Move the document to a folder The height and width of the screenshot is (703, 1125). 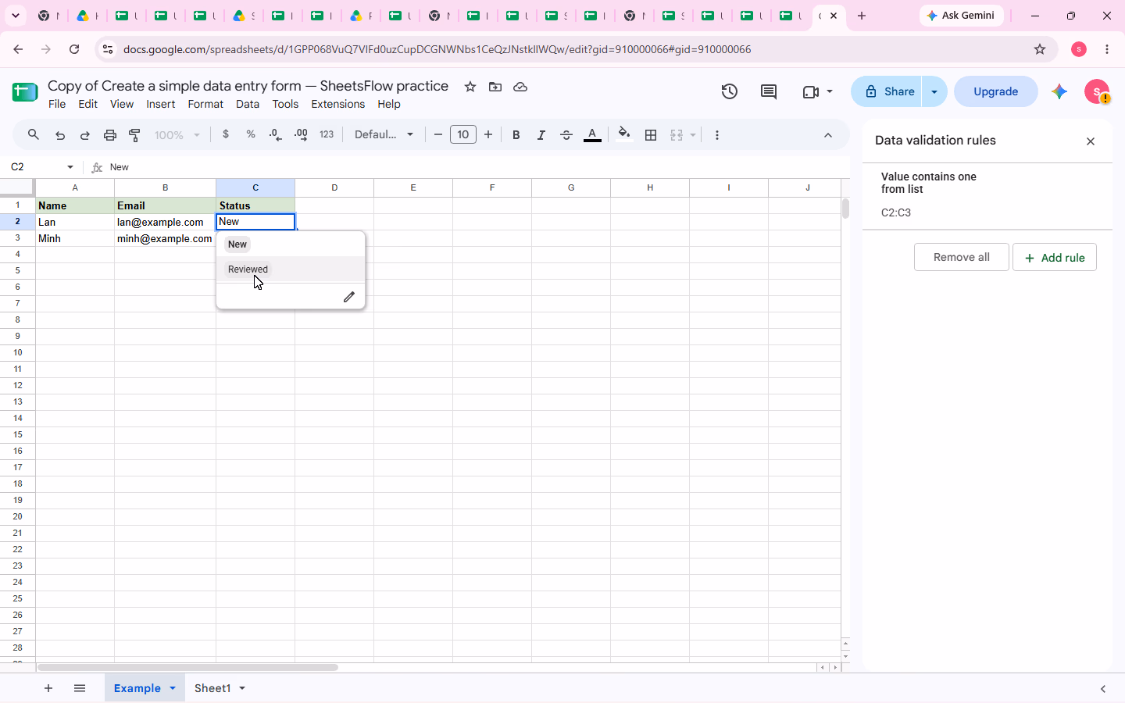click(495, 87)
